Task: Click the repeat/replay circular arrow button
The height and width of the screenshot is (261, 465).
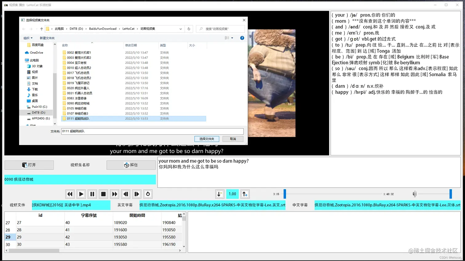Action: pyautogui.click(x=148, y=194)
